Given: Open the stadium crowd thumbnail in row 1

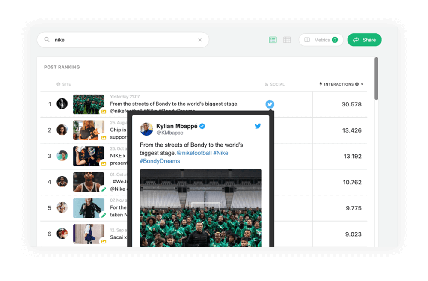Looking at the screenshot, I should pos(89,104).
